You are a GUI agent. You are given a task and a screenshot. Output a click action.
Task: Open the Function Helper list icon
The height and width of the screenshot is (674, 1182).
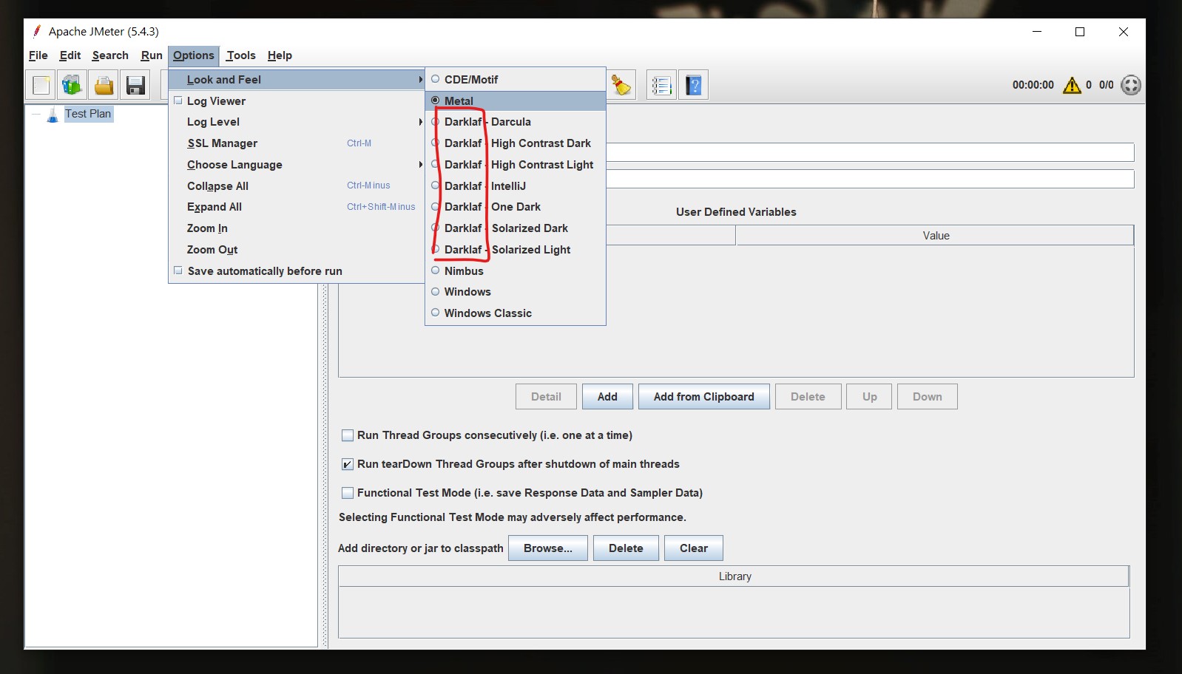coord(661,85)
